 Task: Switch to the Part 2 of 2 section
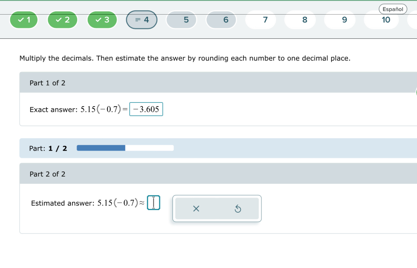click(47, 174)
